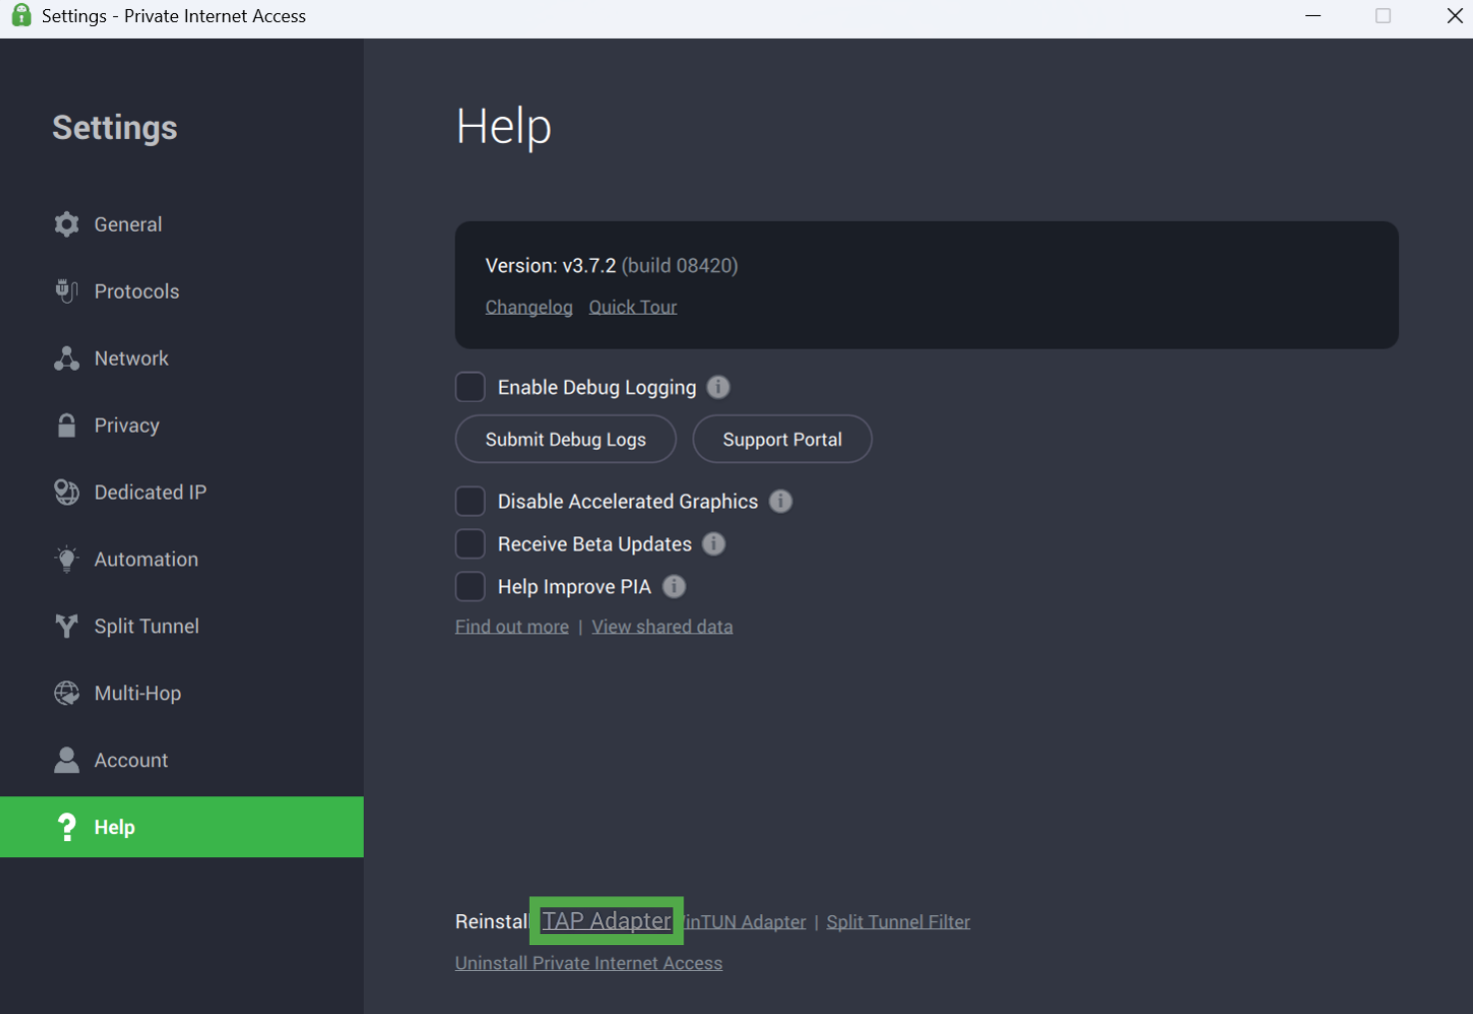This screenshot has height=1014, width=1473.
Task: Click the Split Tunnel fork icon
Action: 67,626
